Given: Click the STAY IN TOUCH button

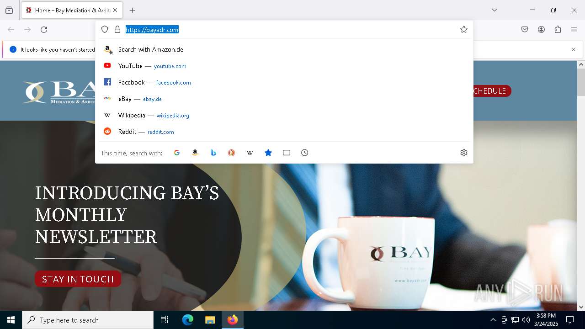Looking at the screenshot, I should (78, 279).
